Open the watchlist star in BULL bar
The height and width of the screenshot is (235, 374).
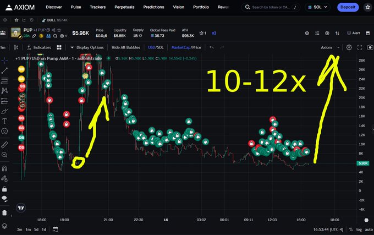(16, 20)
